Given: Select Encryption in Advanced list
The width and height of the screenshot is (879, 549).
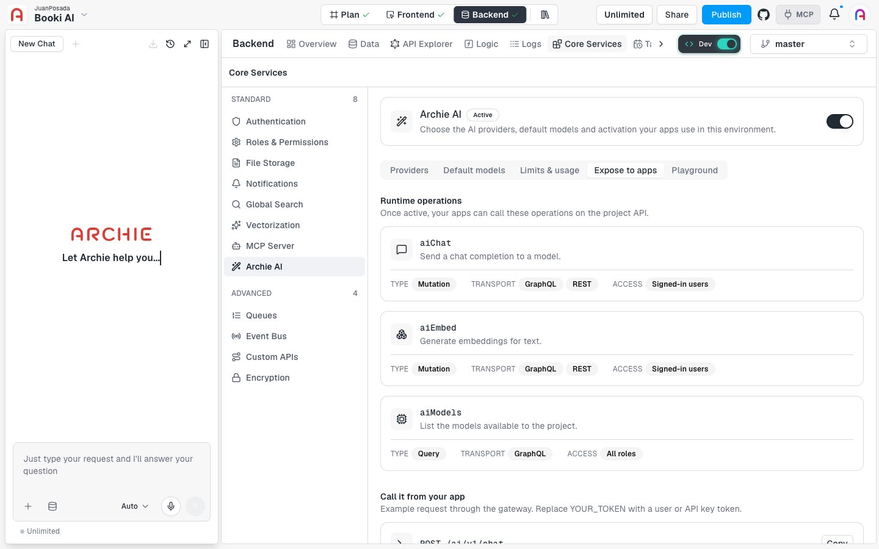Looking at the screenshot, I should (x=294, y=378).
